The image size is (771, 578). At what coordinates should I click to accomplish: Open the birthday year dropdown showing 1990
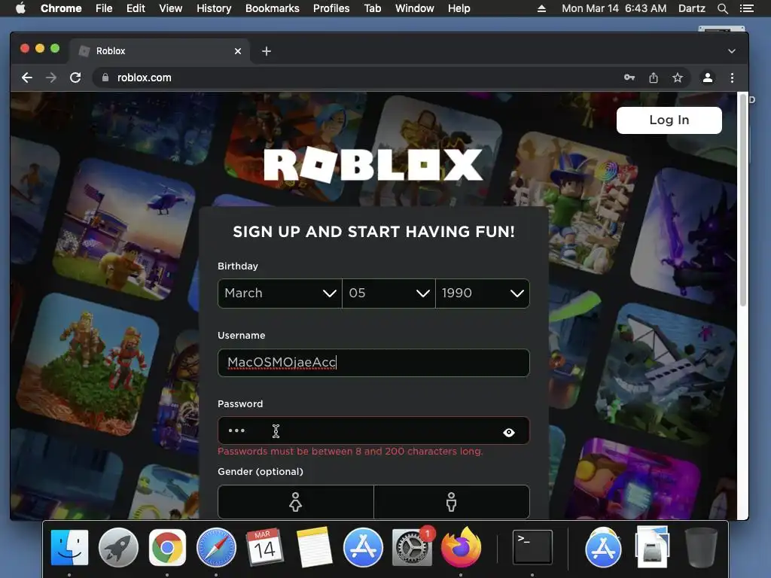pyautogui.click(x=483, y=294)
